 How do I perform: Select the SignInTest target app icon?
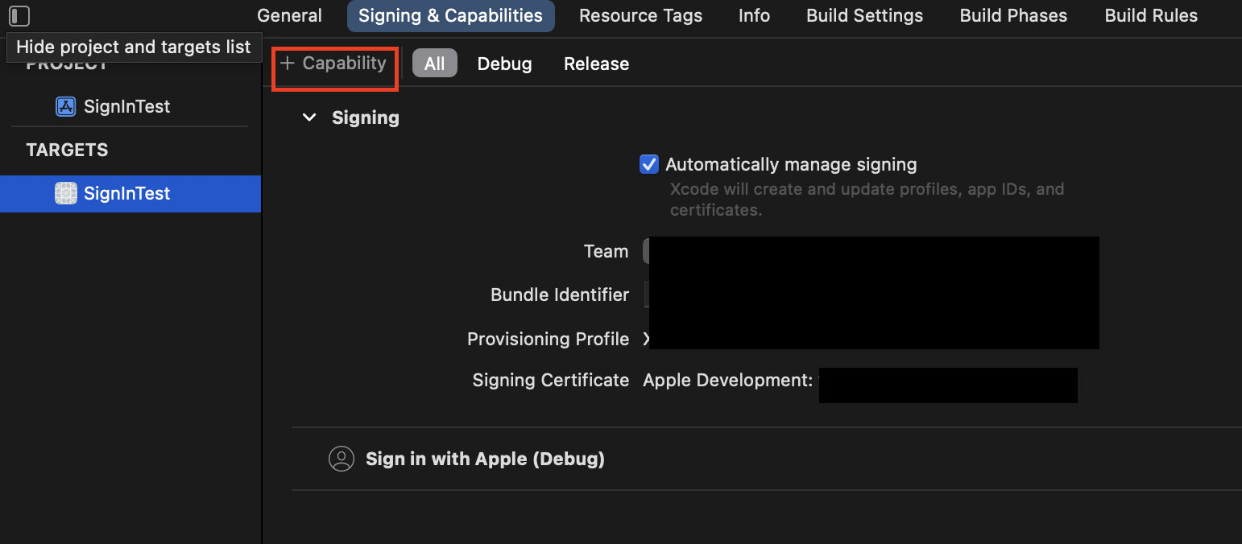[x=65, y=193]
